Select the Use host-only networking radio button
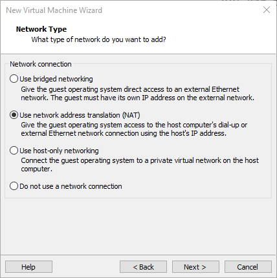277x278 pixels. (14, 151)
